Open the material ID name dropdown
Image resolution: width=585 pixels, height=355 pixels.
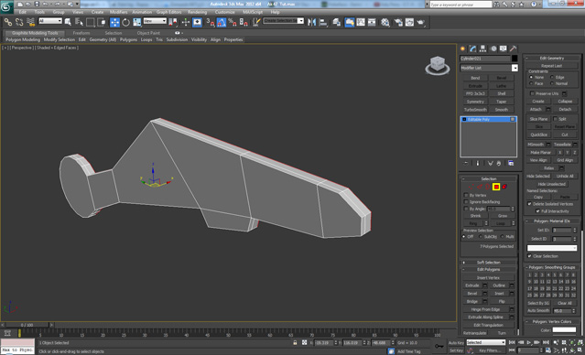(x=552, y=248)
